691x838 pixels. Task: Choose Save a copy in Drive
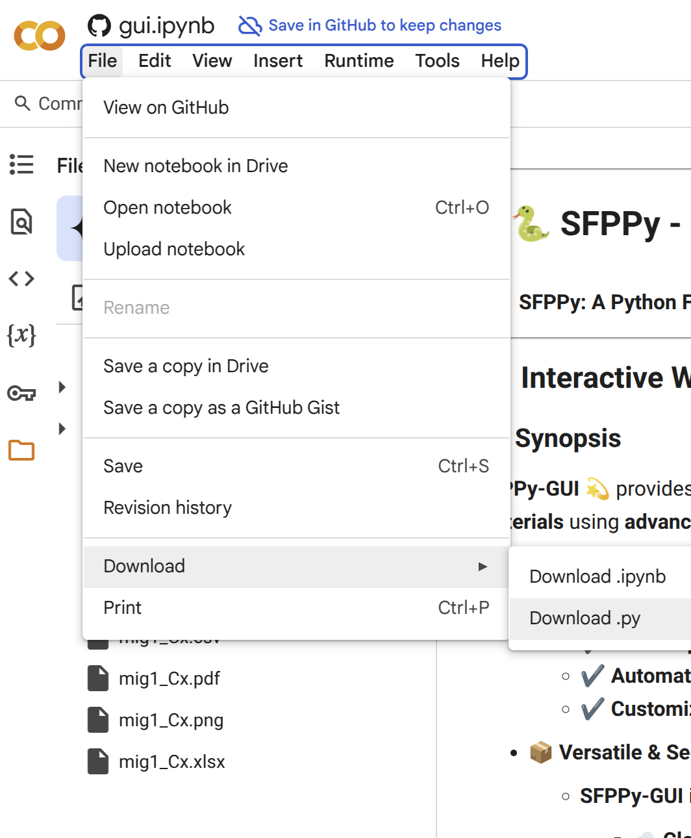click(x=296, y=366)
